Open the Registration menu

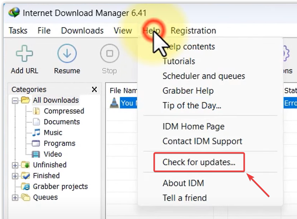tap(193, 31)
